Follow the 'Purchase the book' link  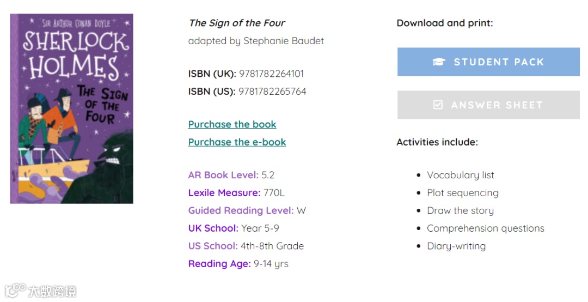click(x=232, y=124)
